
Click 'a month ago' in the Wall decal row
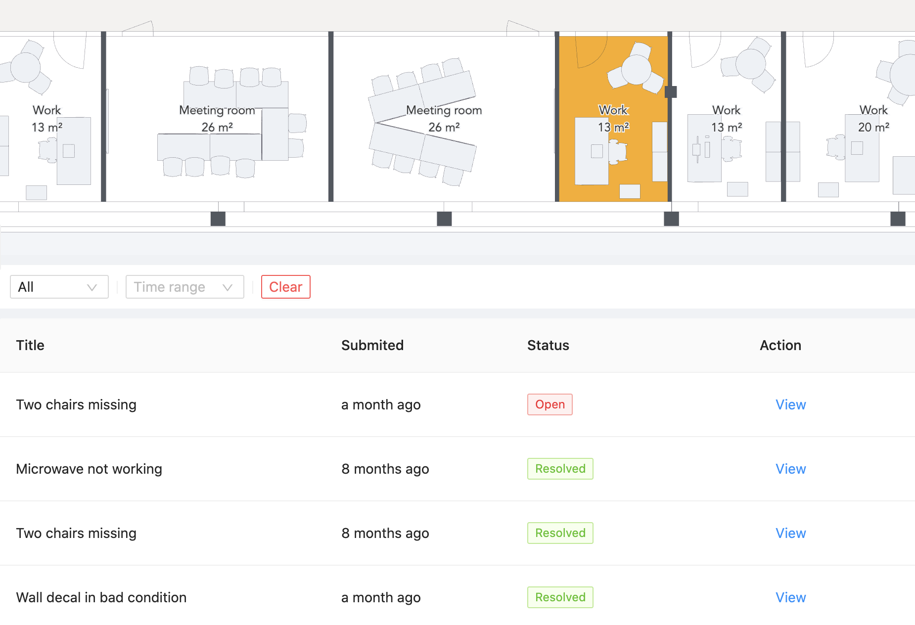[381, 597]
